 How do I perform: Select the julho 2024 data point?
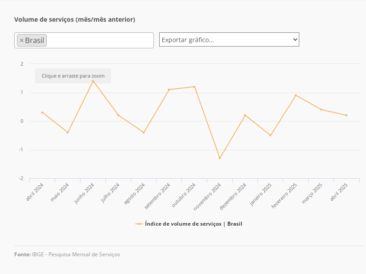tap(118, 115)
